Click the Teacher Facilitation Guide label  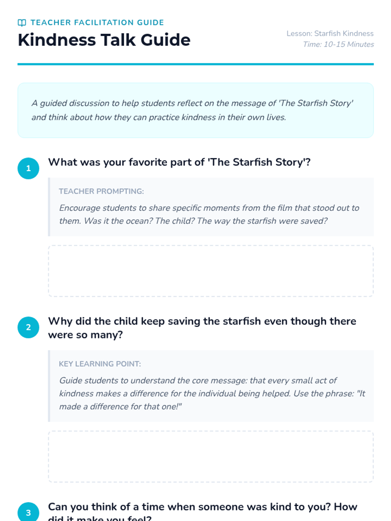(x=97, y=22)
